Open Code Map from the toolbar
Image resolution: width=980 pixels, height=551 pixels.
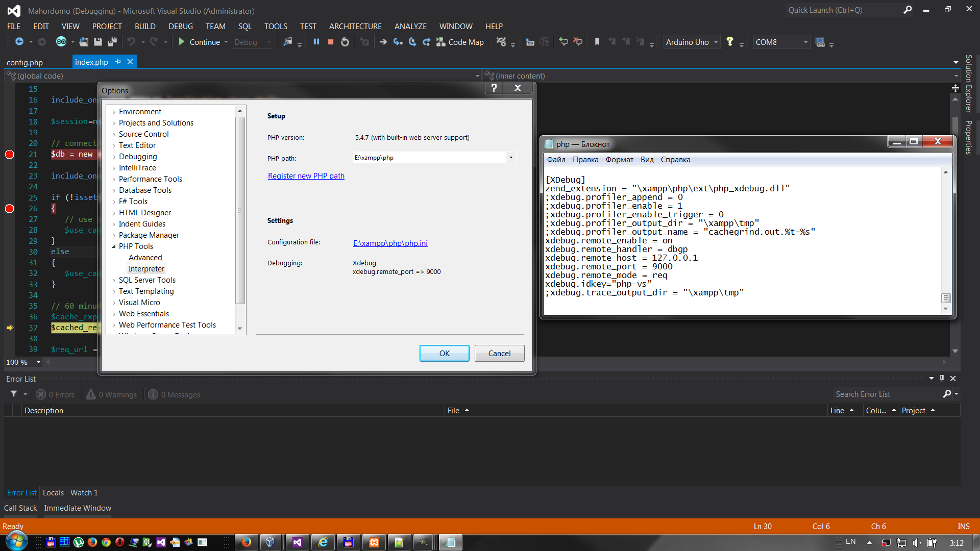pyautogui.click(x=460, y=42)
